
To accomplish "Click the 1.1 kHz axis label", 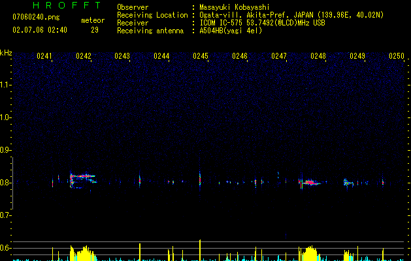I will tap(5, 85).
